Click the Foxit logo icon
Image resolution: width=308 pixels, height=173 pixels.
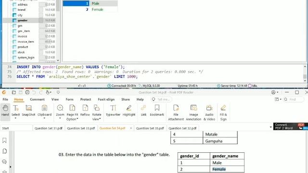(4, 92)
